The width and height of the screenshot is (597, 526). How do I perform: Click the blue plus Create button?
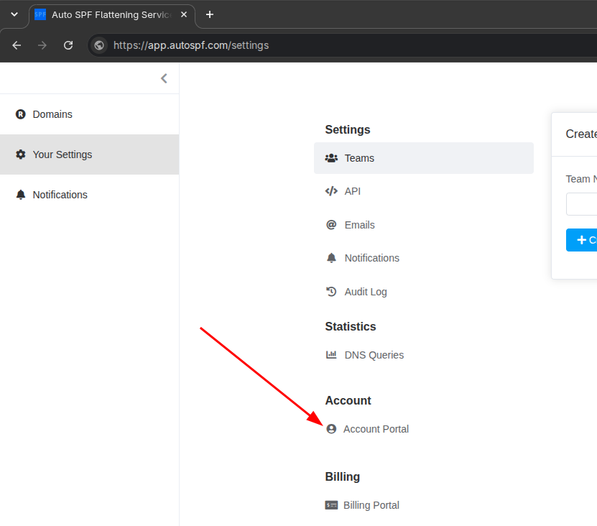(581, 240)
